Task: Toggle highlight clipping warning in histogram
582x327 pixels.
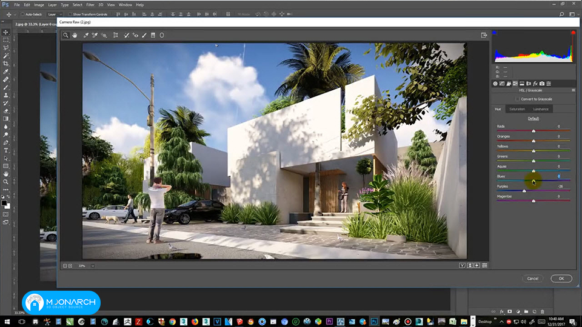Action: click(x=573, y=33)
